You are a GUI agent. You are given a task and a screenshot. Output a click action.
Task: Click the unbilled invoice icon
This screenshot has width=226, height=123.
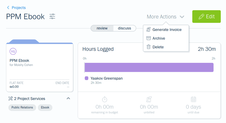click(x=149, y=99)
